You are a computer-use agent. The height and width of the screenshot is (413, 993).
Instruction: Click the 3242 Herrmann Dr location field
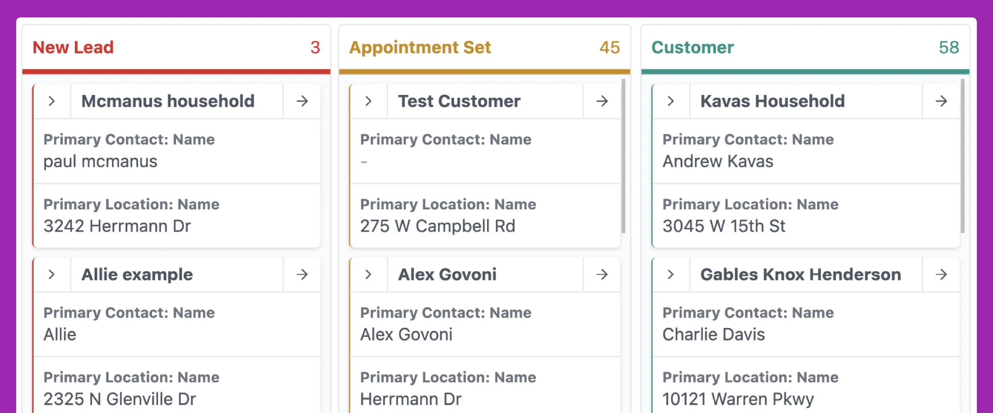117,226
